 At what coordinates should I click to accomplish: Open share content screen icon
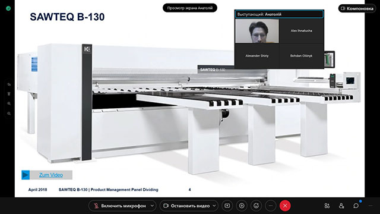[x=227, y=206]
